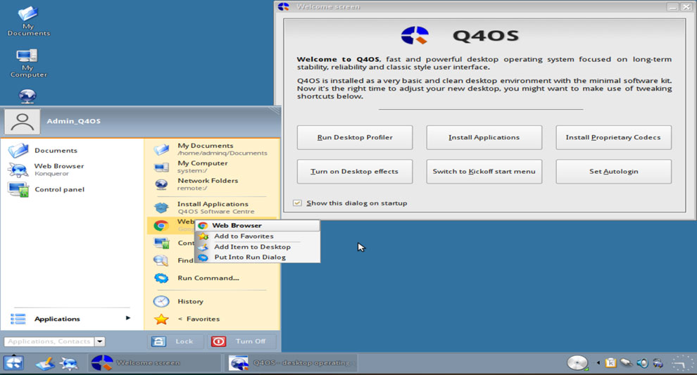This screenshot has width=697, height=375.
Task: Click the Show Desktop taskbar icon
Action: 45,363
